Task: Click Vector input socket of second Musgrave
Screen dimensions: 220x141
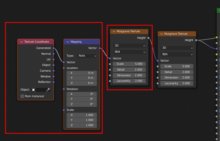Action: point(158,61)
